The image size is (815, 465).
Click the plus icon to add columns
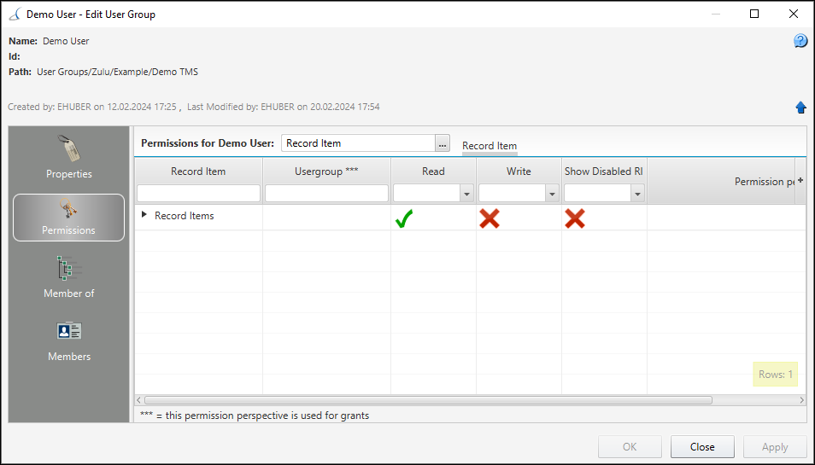coord(800,181)
